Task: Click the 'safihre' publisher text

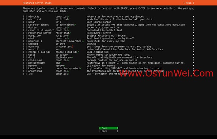Action: pyautogui.click(x=60, y=44)
